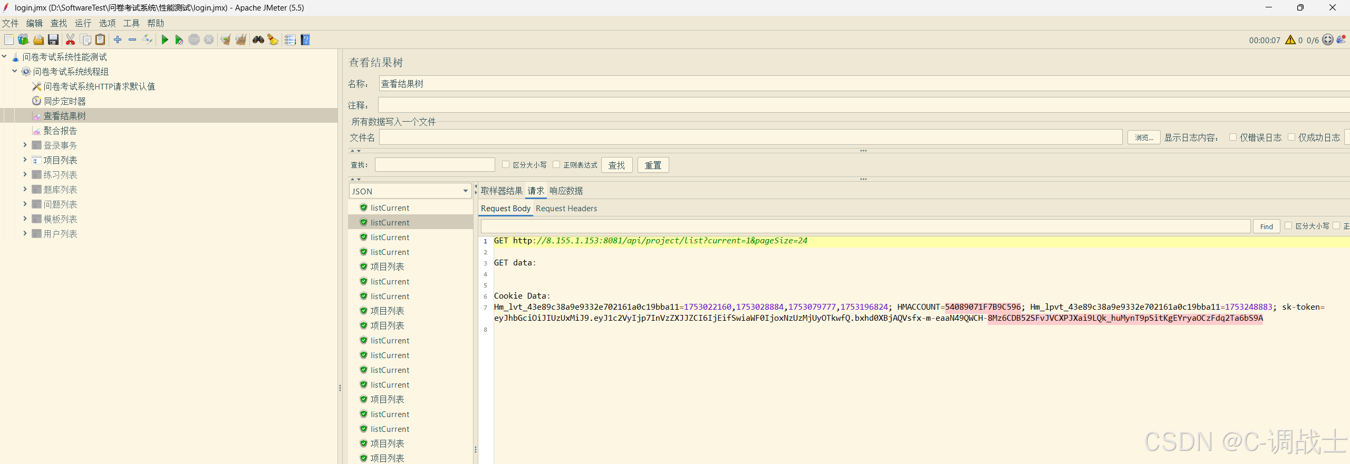Screen dimensions: 1350x464
Task: Expand the 问题列表 tree node
Action: click(x=25, y=204)
